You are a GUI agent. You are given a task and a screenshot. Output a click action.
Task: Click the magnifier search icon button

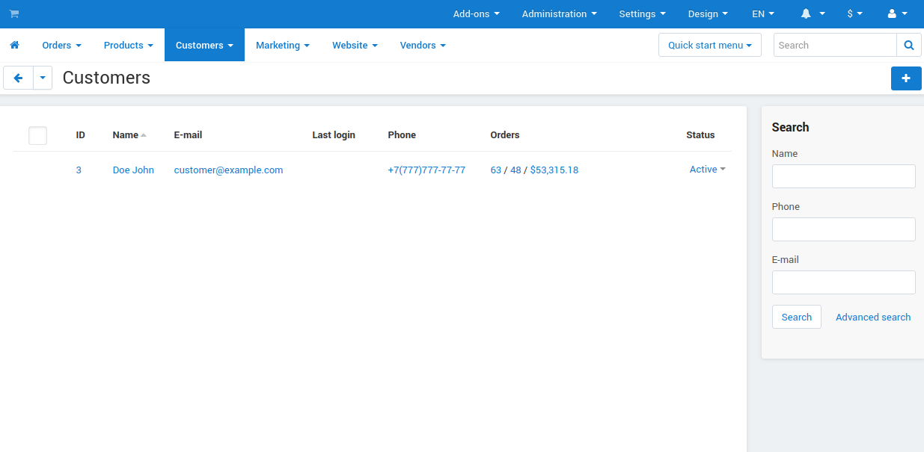pos(909,46)
